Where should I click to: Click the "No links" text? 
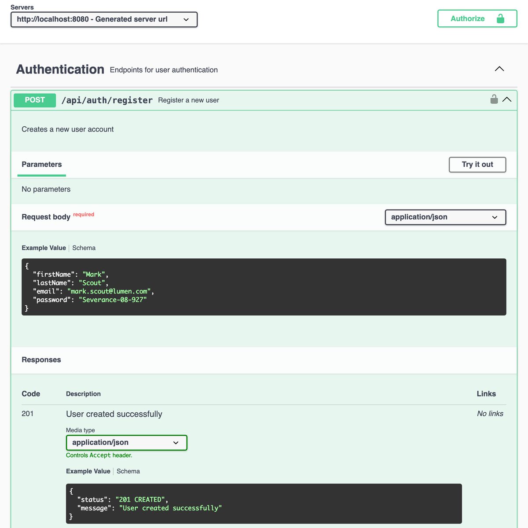490,414
